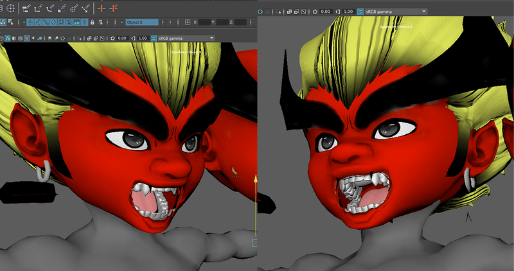Screen dimensions: 514x271
Task: Click the Y coordinate input field
Action: [x=222, y=22]
